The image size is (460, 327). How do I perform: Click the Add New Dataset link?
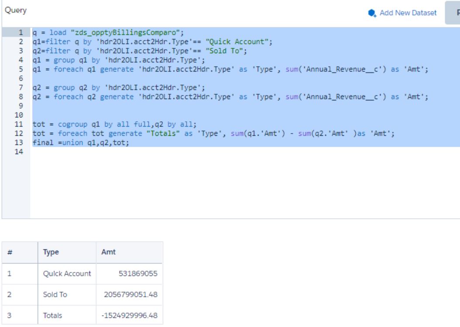click(x=408, y=13)
